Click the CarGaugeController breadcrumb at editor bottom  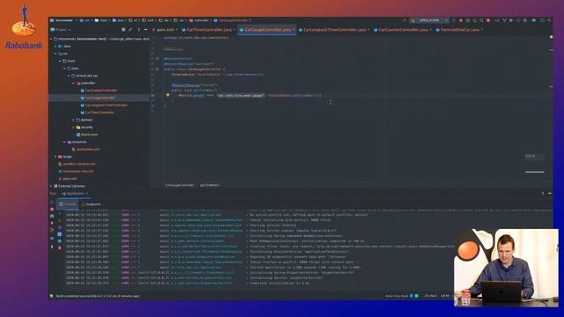tap(180, 185)
